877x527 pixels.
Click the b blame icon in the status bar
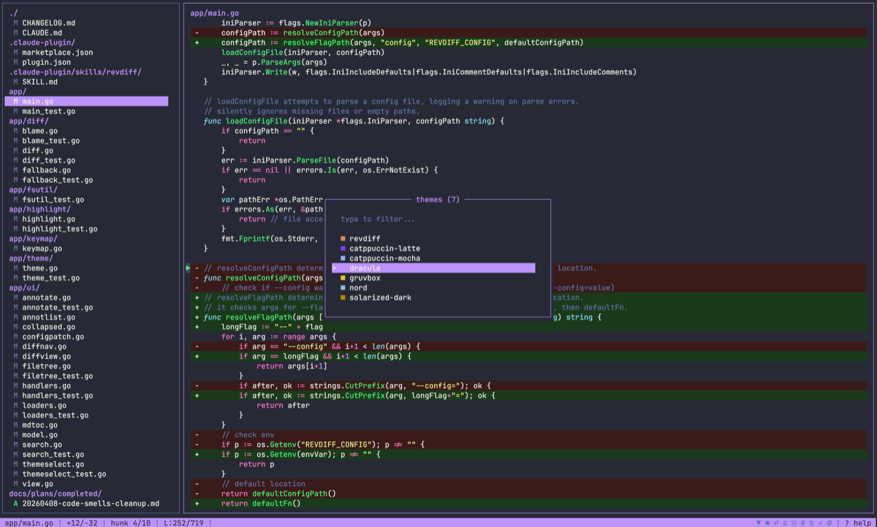coord(812,522)
